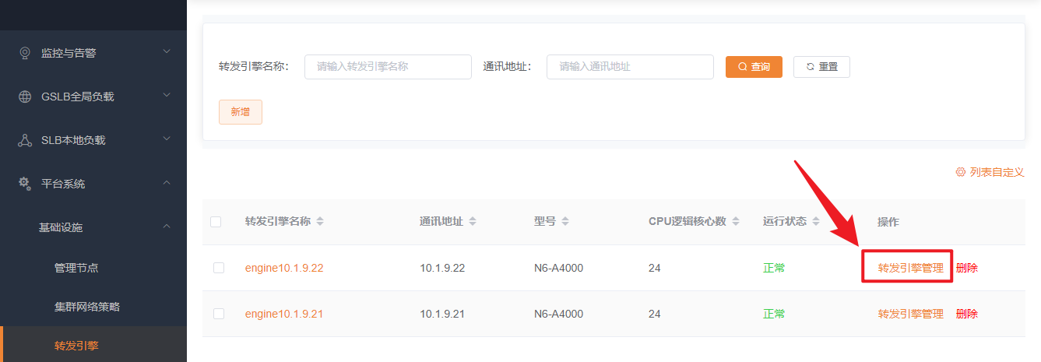Image resolution: width=1041 pixels, height=362 pixels.
Task: Click the 列表自定义 settings icon
Action: [x=960, y=172]
